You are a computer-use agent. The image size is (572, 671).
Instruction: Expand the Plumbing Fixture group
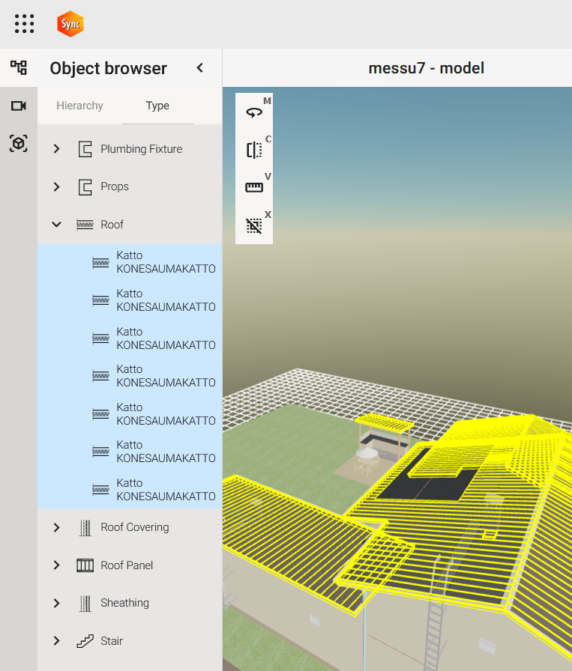pyautogui.click(x=57, y=149)
